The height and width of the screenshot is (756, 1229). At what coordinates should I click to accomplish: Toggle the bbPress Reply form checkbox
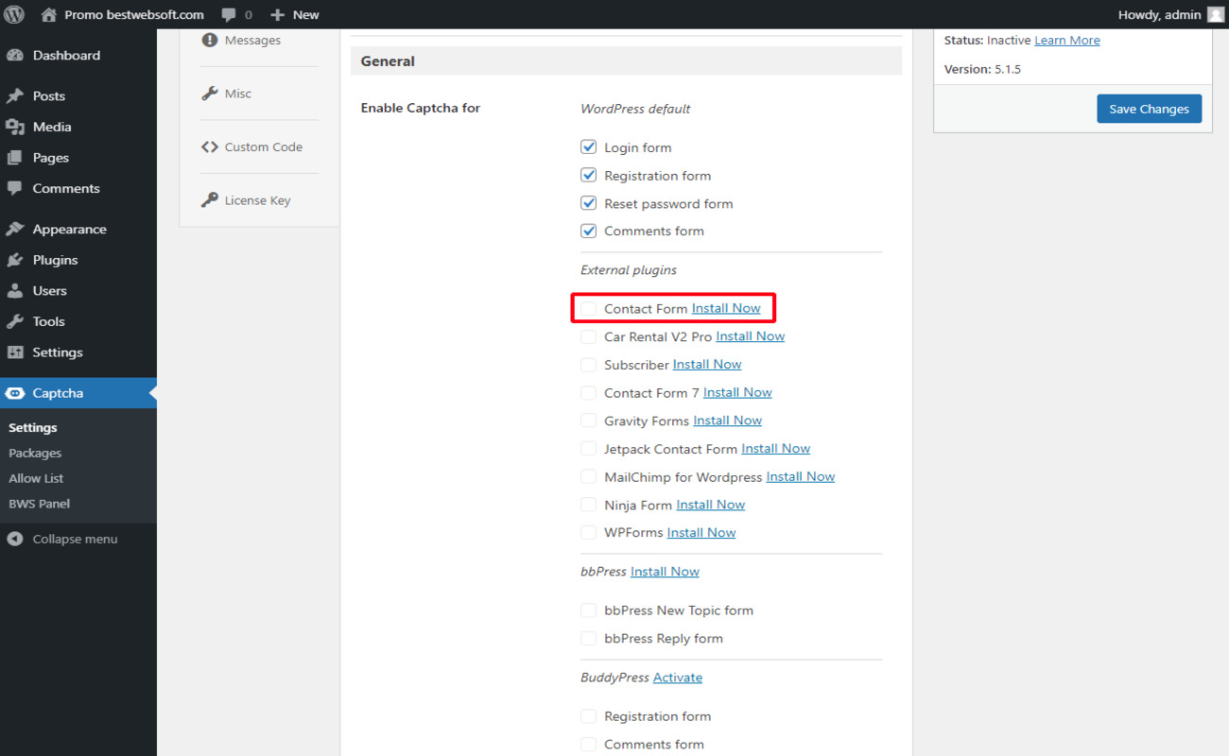pos(589,639)
